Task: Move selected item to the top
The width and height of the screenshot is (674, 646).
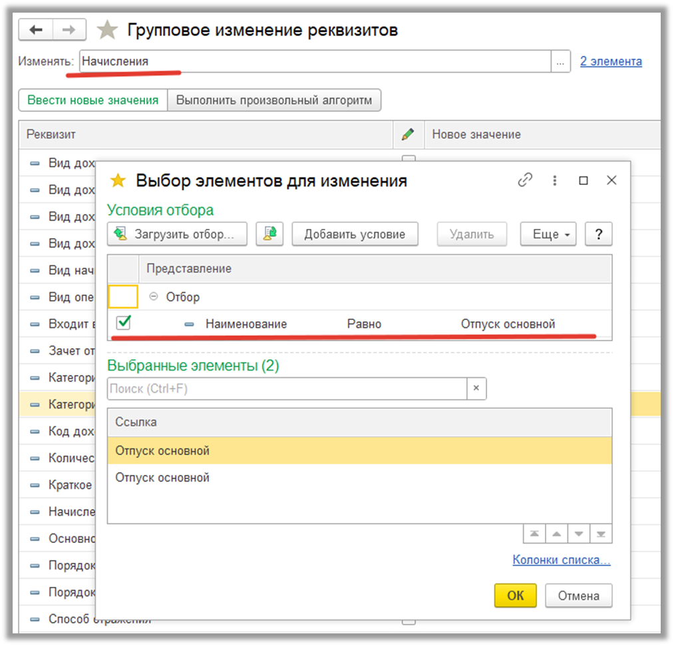Action: (534, 534)
